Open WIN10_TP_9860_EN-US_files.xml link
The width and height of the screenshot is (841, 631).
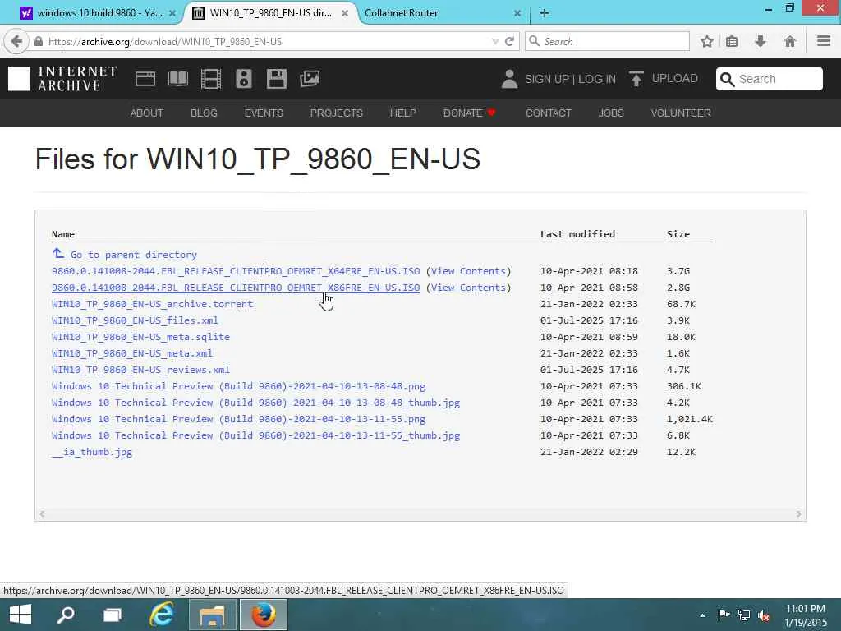tap(135, 320)
